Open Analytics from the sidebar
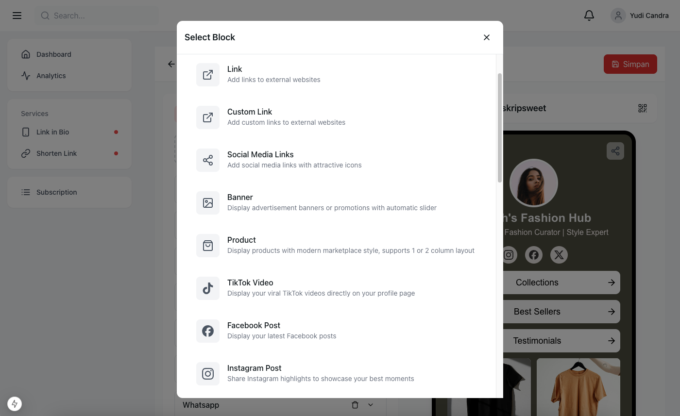 pos(51,76)
